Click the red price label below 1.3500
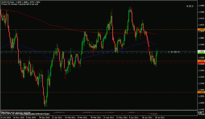205x119 pixels. point(201,63)
